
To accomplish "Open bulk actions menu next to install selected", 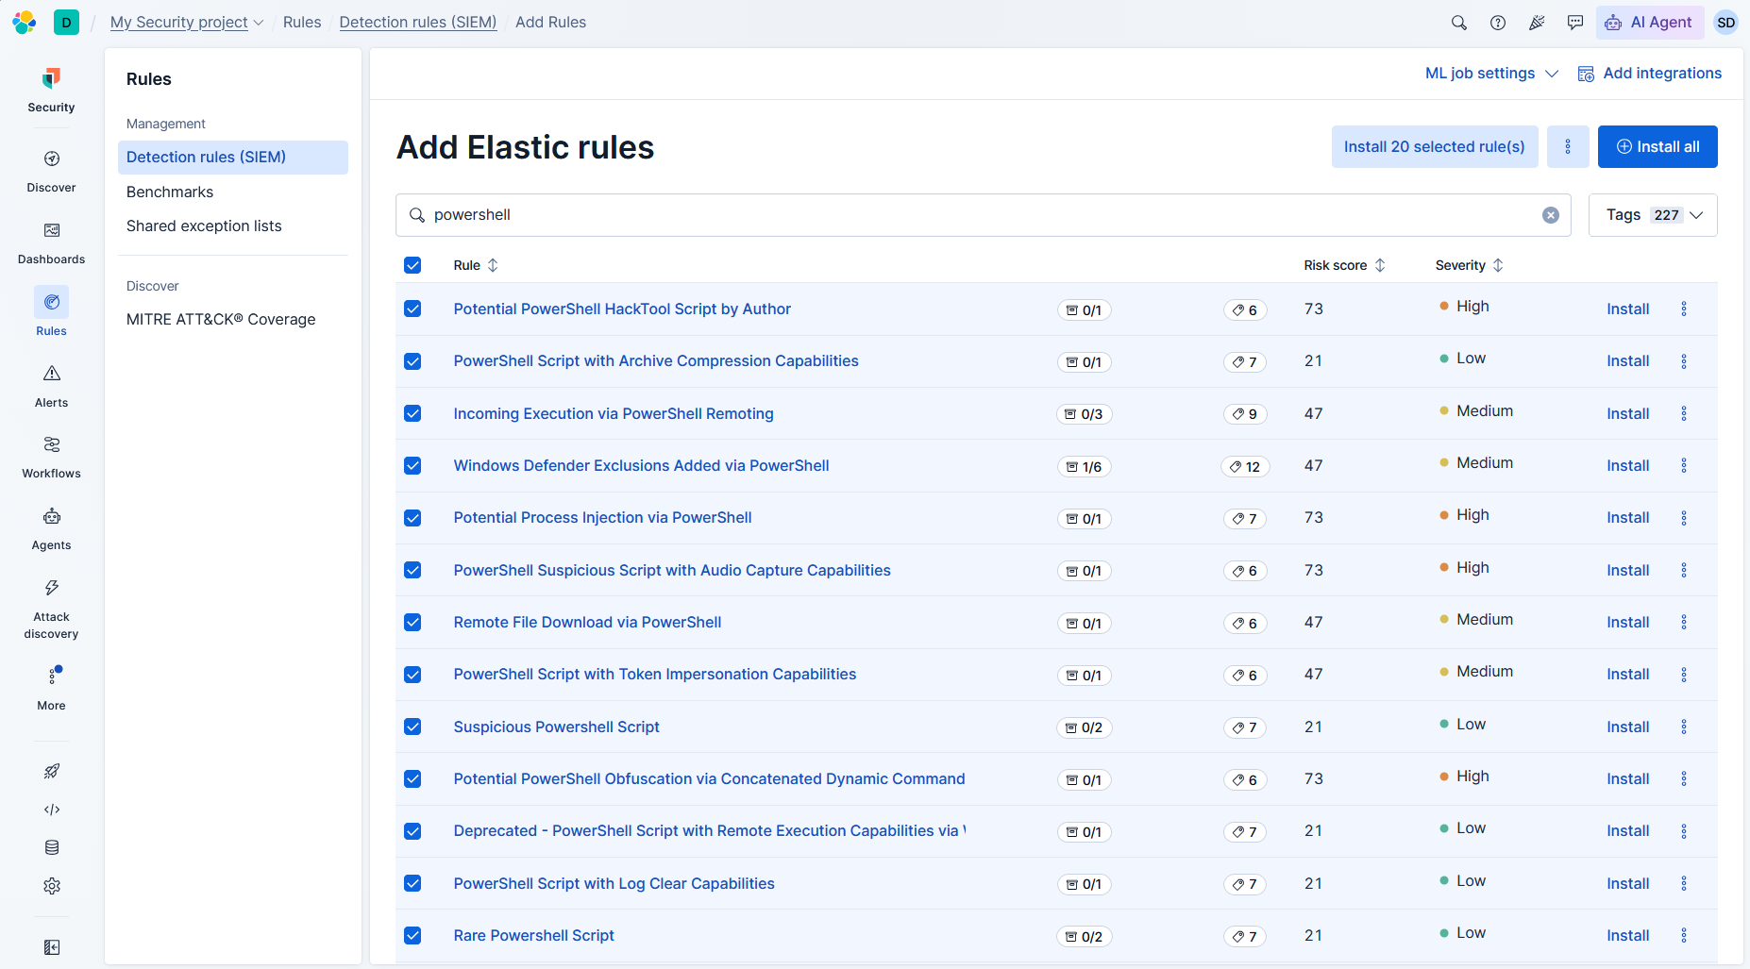I will click(1568, 146).
